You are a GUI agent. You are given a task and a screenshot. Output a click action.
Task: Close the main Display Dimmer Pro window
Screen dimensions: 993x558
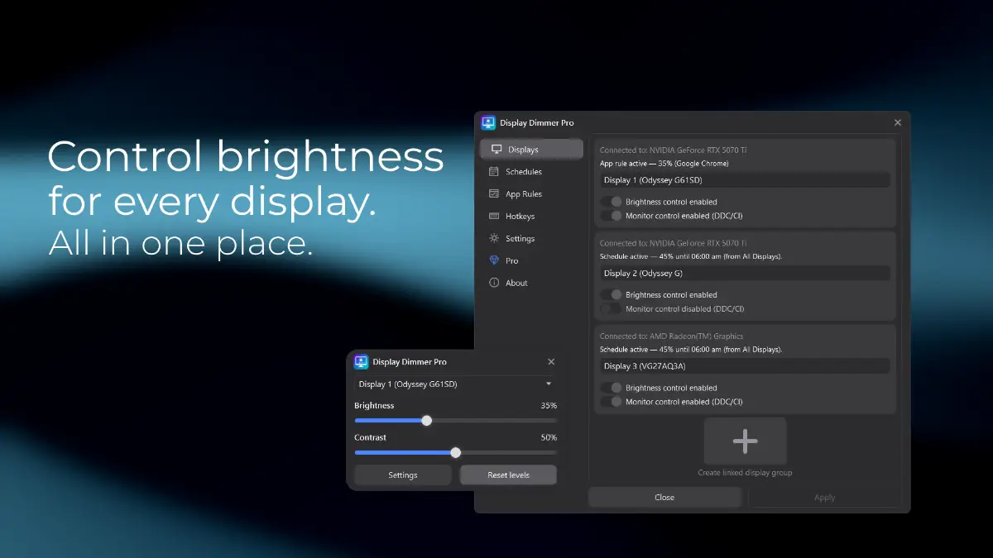898,122
